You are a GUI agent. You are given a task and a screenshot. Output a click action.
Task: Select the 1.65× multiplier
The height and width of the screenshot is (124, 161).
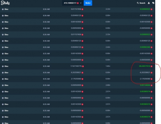(108, 66)
